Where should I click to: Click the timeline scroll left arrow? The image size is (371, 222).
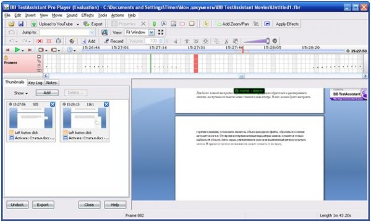[46, 76]
